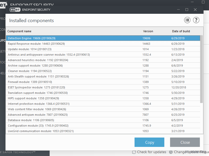The width and height of the screenshot is (209, 156).
Task: Click the Check for updates link
Action: pos(152,152)
